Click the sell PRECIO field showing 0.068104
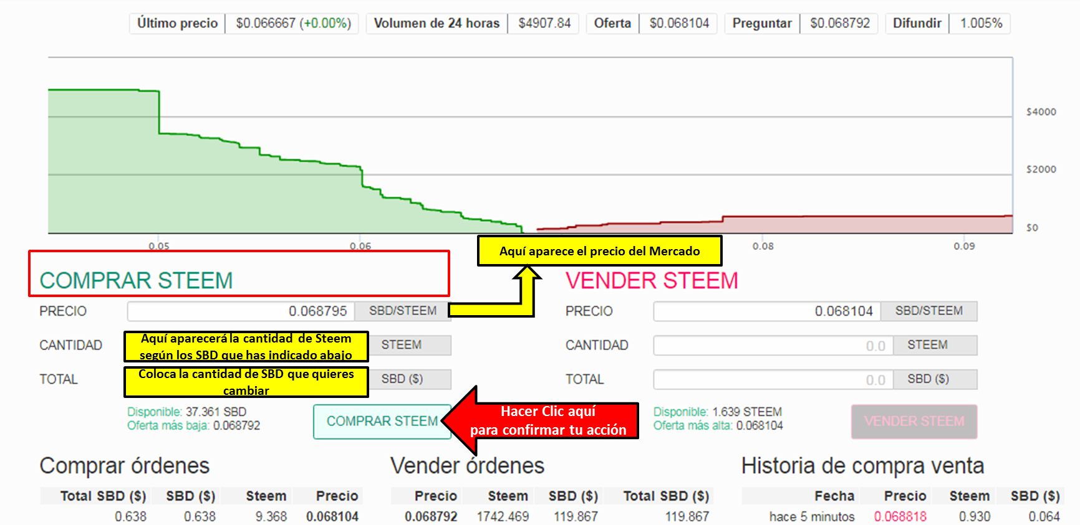Screen dimensions: 1080x525 coord(767,311)
